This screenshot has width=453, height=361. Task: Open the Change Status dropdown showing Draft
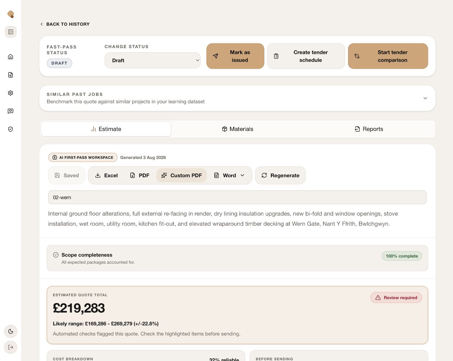152,60
